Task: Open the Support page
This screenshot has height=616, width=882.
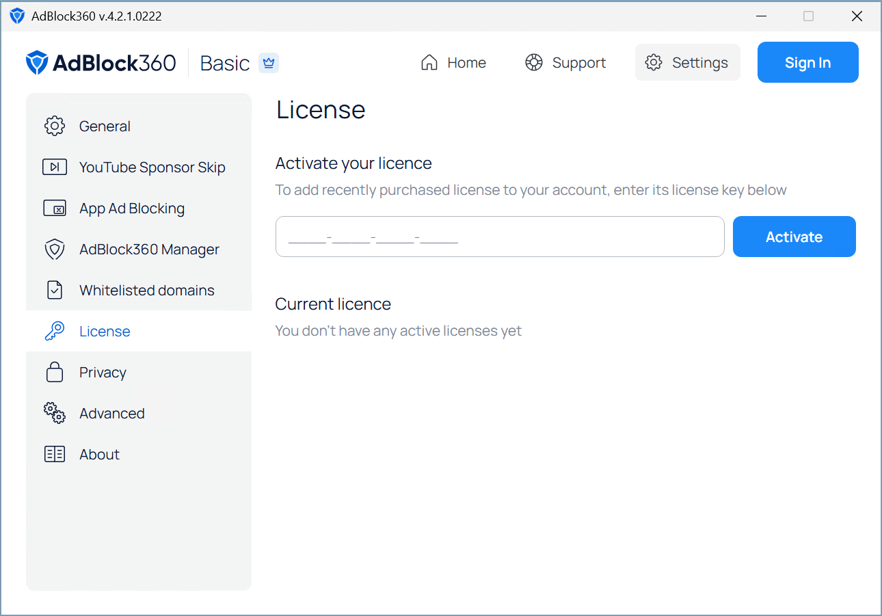Action: [565, 63]
